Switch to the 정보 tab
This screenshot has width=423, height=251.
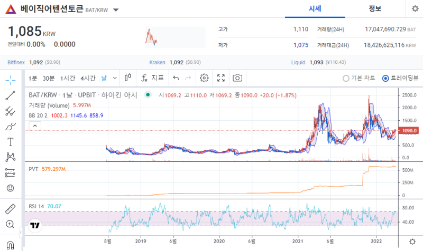pyautogui.click(x=375, y=9)
